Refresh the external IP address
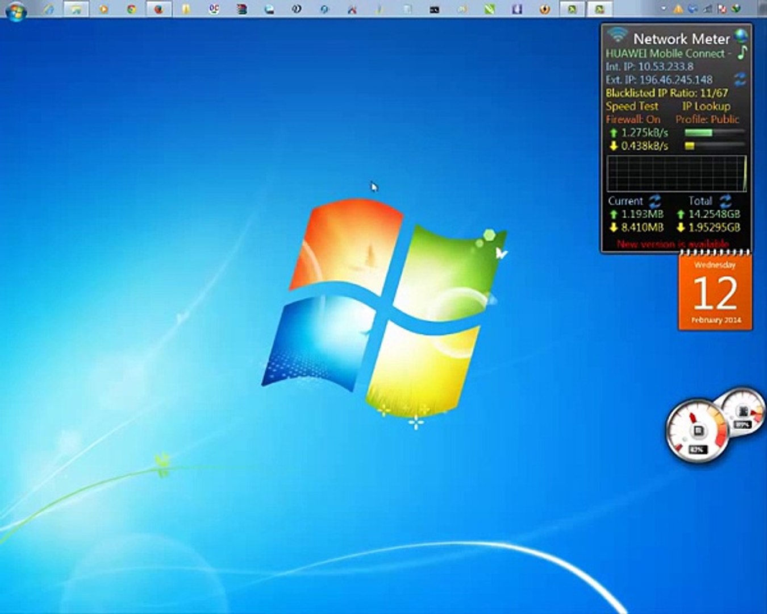 [740, 79]
